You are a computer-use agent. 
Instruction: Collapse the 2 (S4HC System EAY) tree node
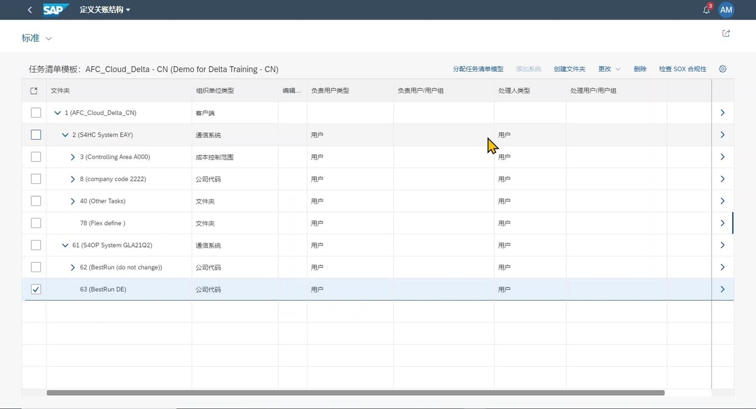point(65,134)
